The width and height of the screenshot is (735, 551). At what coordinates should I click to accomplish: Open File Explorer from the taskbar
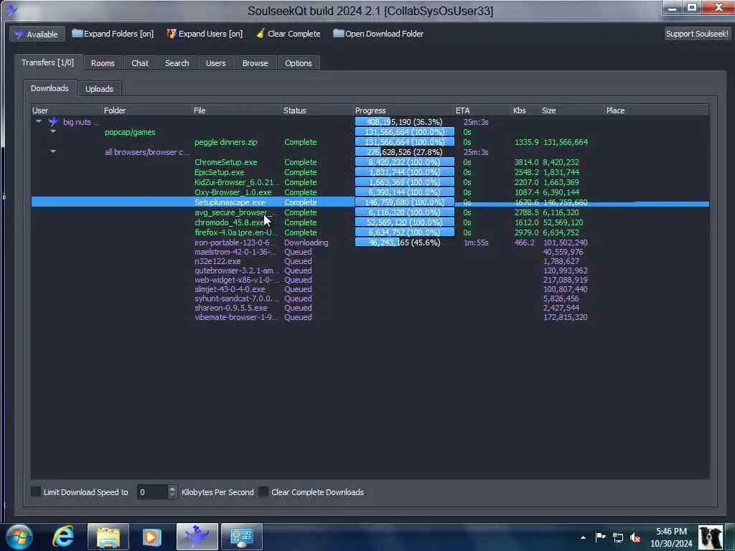point(108,537)
